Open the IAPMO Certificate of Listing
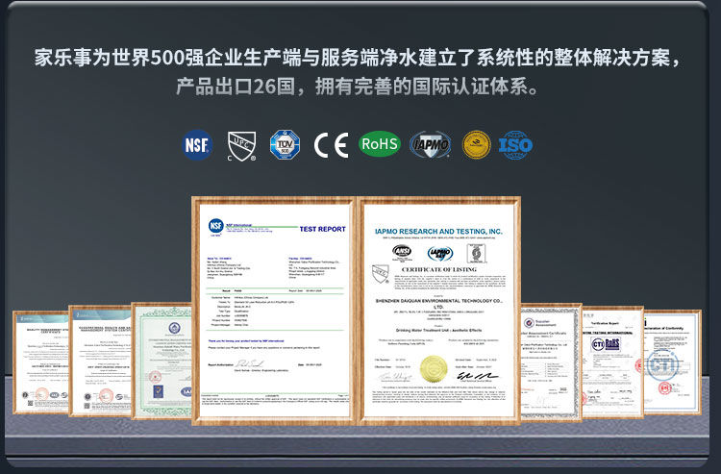The image size is (721, 474). click(x=439, y=308)
